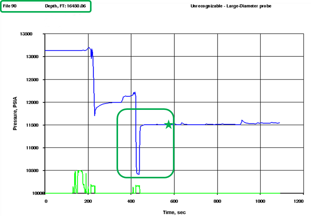Screen dimensions: 311x216
Task: Pick the 12000 pressure tick label
Action: tap(32, 102)
